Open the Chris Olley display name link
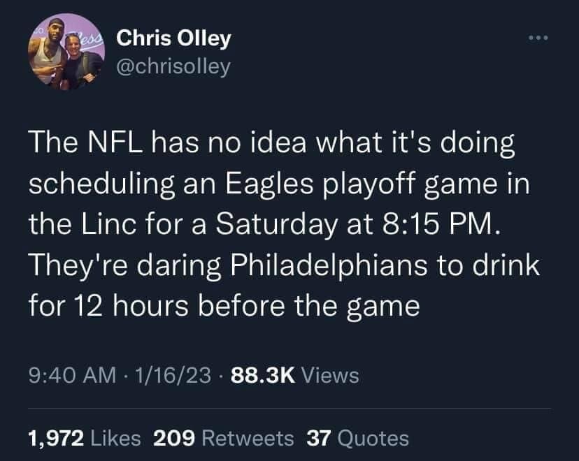 (173, 38)
